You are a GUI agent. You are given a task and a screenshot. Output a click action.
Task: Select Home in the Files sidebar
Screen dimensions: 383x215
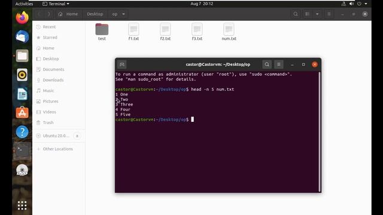coord(59,48)
